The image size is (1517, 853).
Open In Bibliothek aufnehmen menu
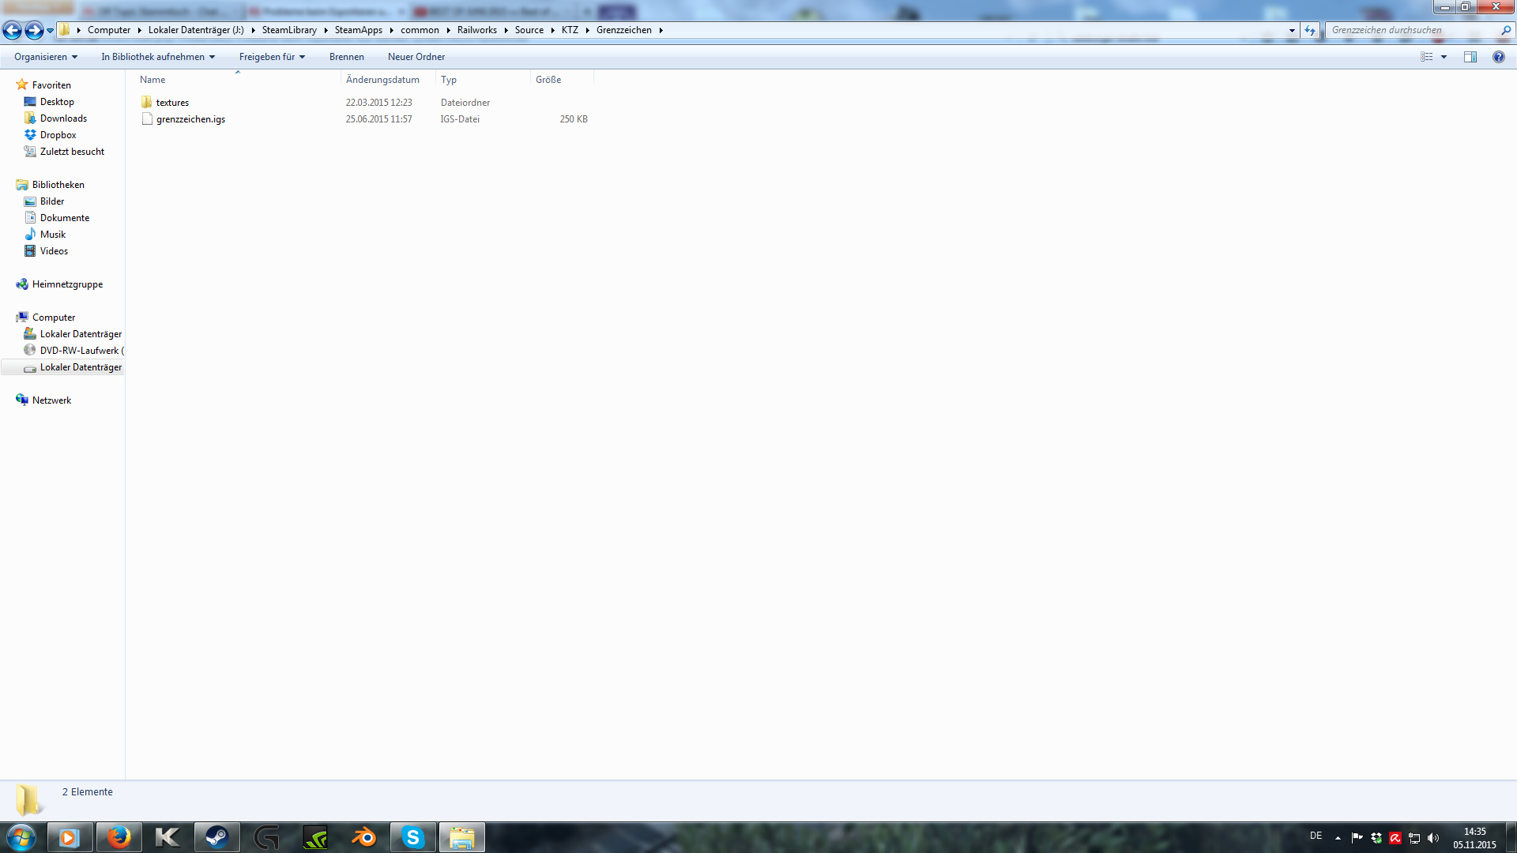(x=158, y=57)
